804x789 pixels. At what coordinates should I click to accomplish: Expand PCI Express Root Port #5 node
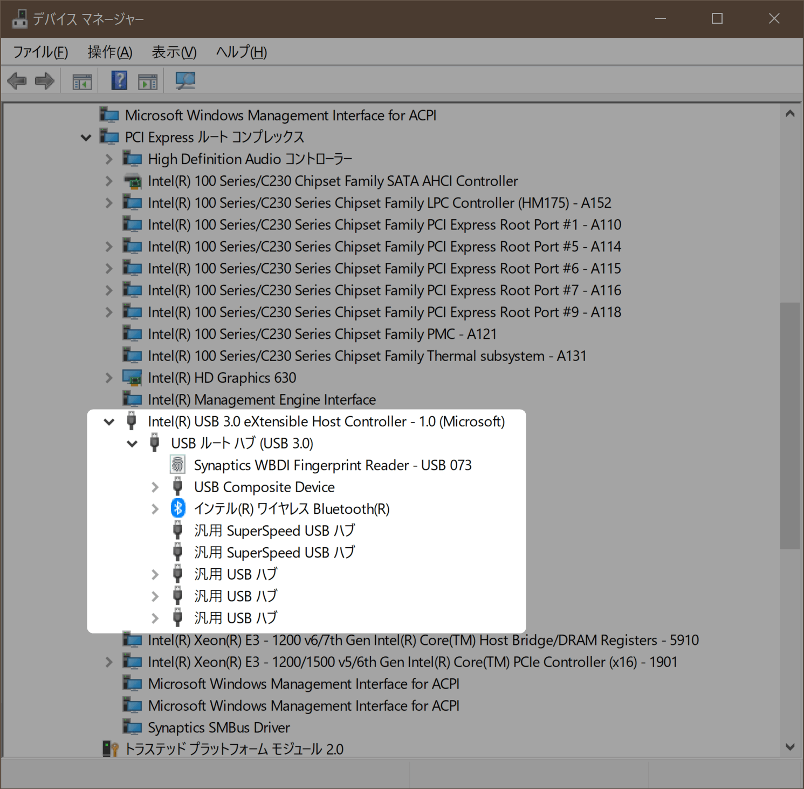[x=109, y=247]
